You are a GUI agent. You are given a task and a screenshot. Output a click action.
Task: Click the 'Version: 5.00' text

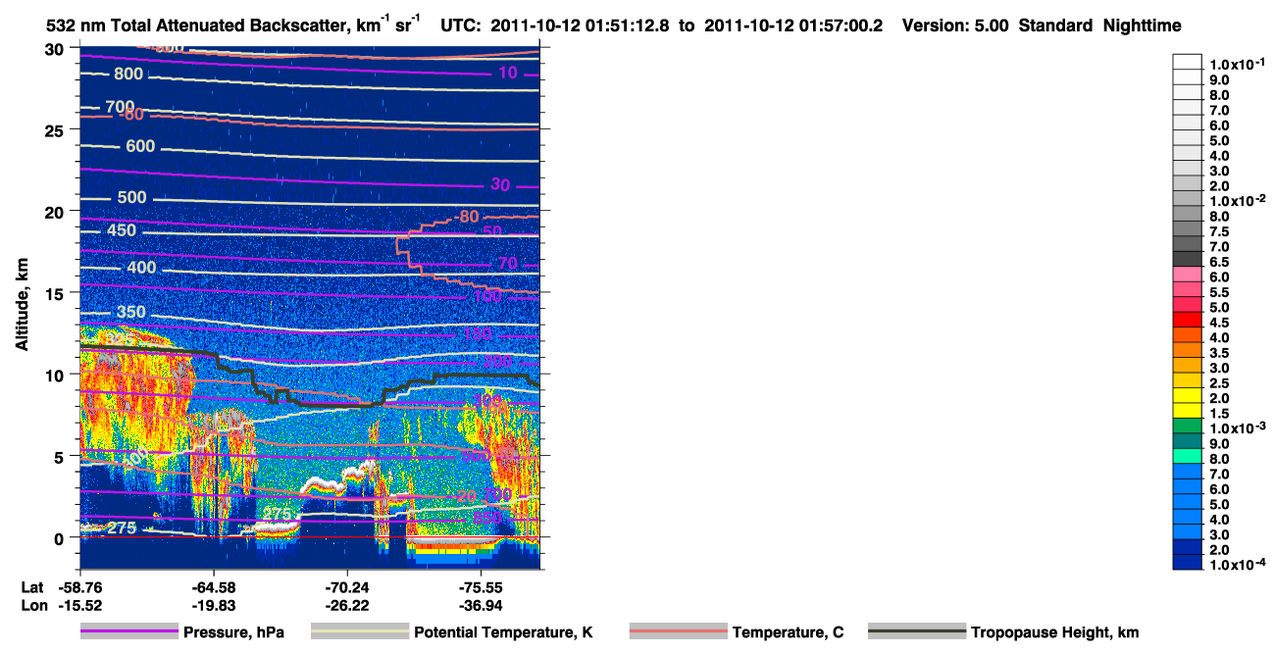pyautogui.click(x=954, y=26)
